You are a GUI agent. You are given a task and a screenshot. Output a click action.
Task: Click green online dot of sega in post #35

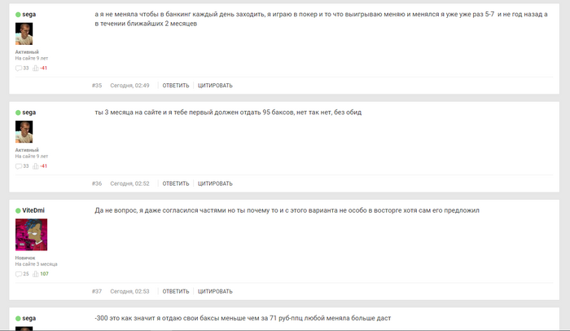[x=18, y=15]
